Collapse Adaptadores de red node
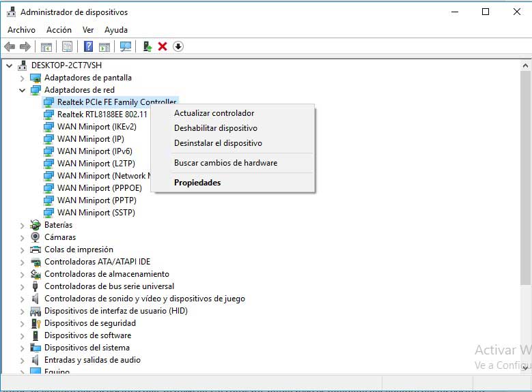The width and height of the screenshot is (532, 392). click(x=22, y=90)
